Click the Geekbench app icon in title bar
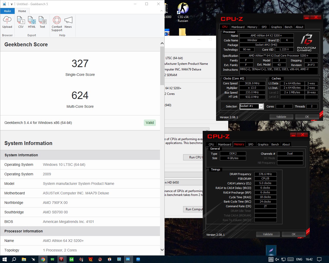The image size is (329, 263). [x=4, y=4]
